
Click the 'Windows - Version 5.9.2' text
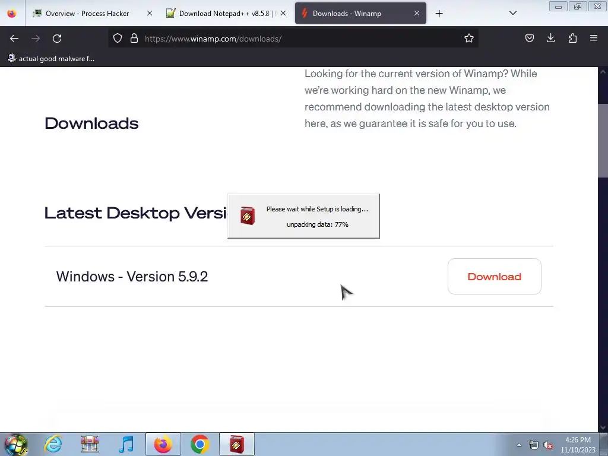pyautogui.click(x=132, y=277)
